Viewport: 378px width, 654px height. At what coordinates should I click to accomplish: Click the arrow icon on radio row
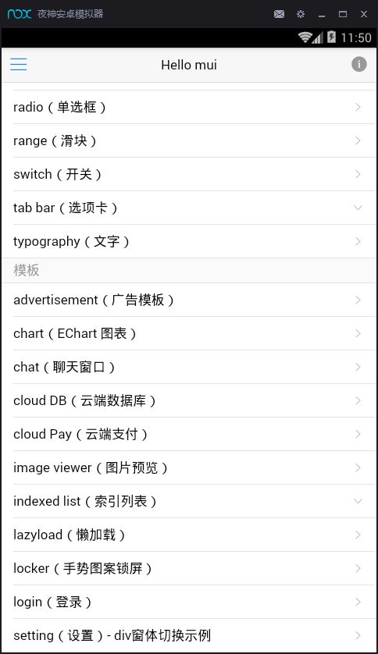[358, 107]
